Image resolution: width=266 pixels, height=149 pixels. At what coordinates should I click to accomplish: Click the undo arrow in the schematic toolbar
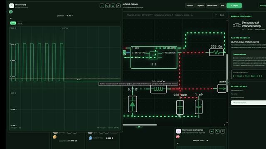click(216, 15)
